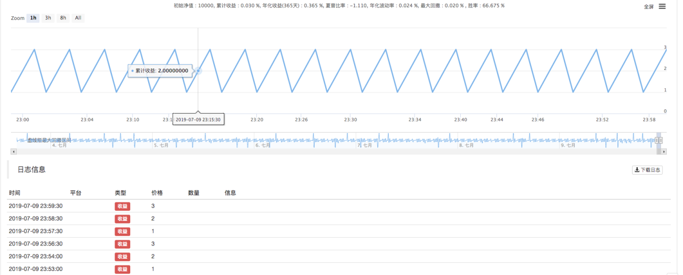The width and height of the screenshot is (683, 275).
Task: Click the navigator scrollbar right arrow
Action: coord(664,151)
